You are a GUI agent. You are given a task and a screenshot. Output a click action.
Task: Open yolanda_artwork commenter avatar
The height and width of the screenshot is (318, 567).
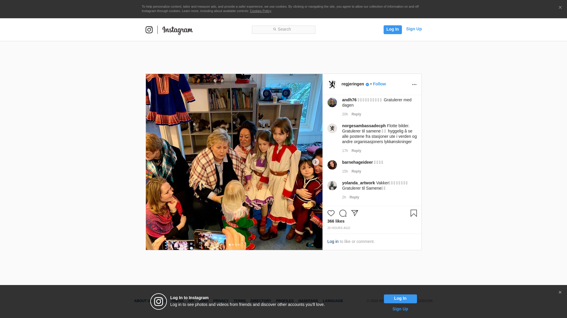tap(332, 185)
